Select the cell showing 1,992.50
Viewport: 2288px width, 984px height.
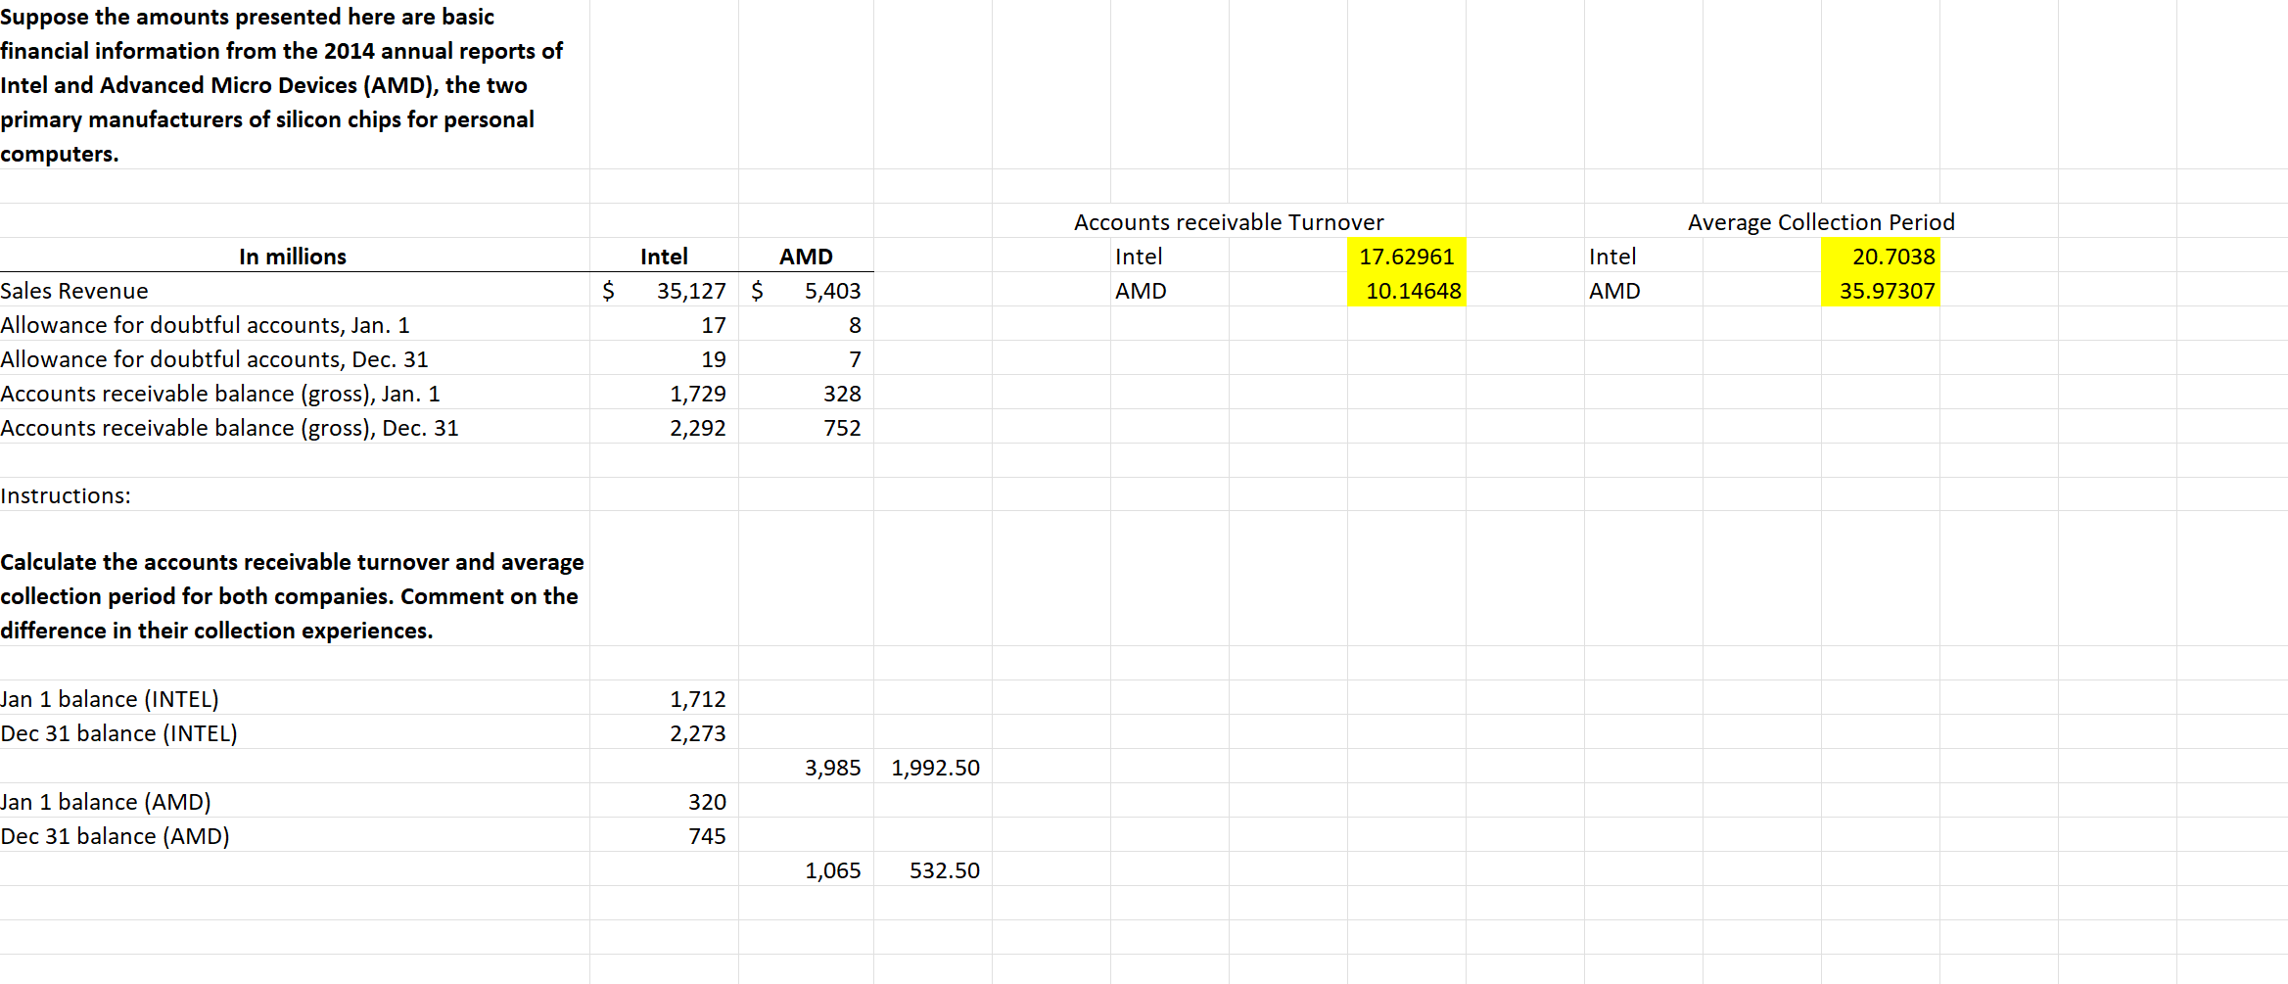click(934, 768)
